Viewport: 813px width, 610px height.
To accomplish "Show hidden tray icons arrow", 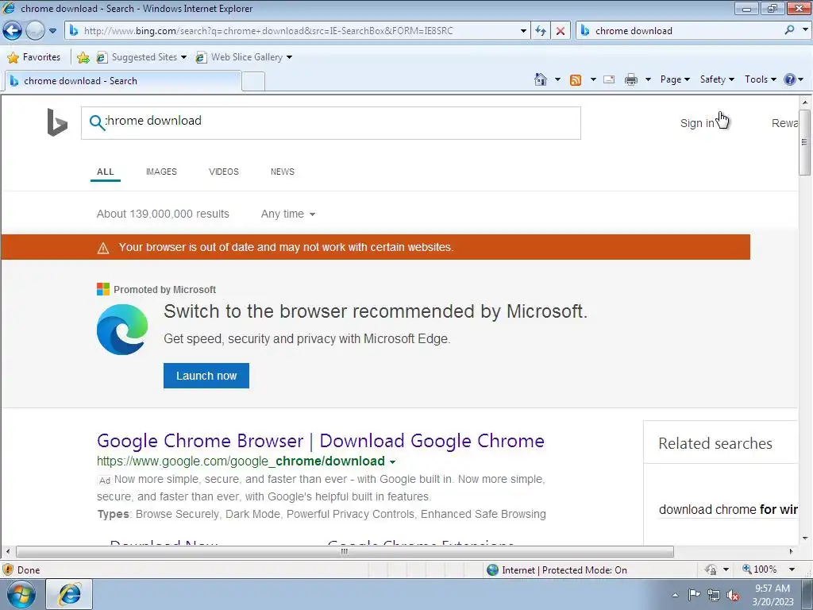I will point(675,595).
